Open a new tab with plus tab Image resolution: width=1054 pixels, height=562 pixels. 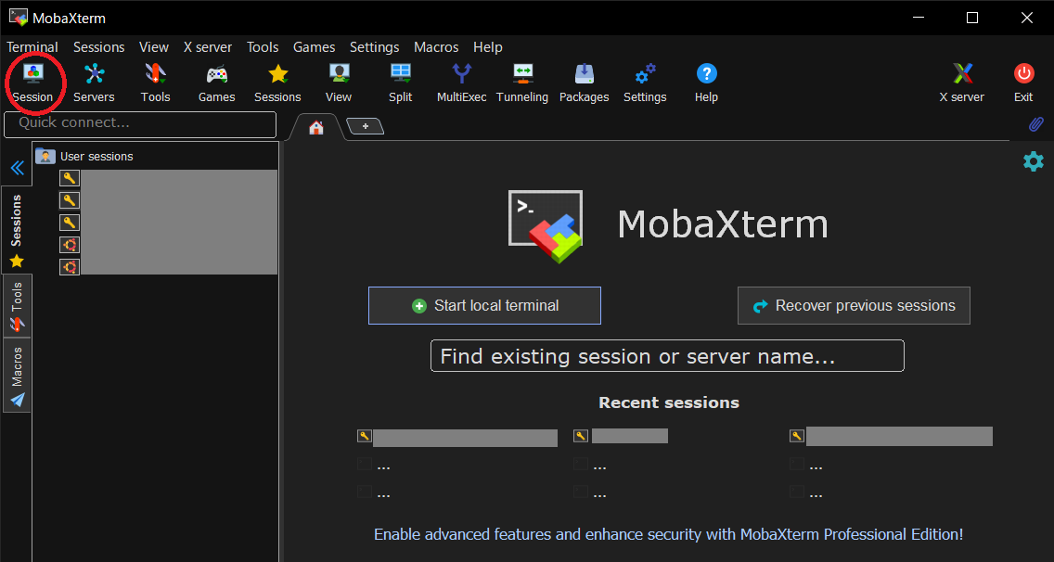pyautogui.click(x=365, y=126)
